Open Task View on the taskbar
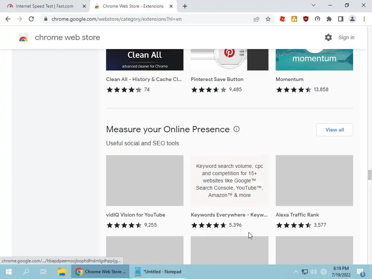This screenshot has width=372, height=279. point(44,272)
